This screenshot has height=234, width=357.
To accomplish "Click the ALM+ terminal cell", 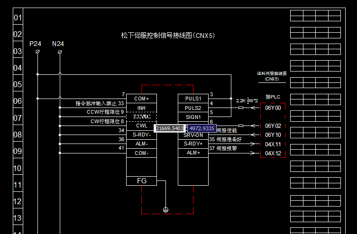I will (193, 153).
